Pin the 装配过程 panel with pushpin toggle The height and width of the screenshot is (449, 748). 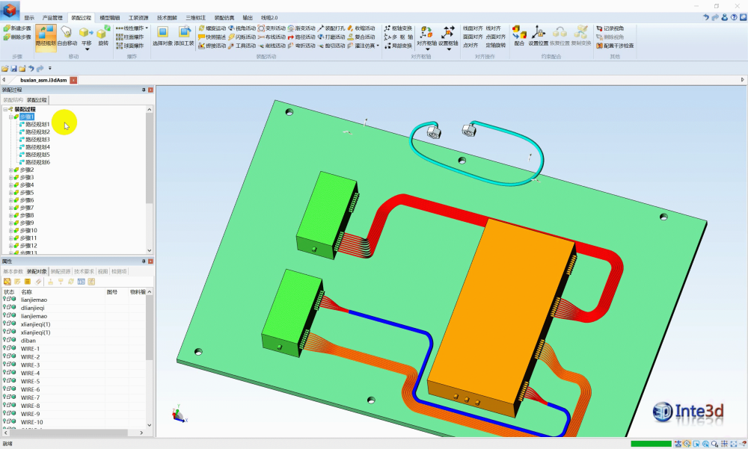144,90
